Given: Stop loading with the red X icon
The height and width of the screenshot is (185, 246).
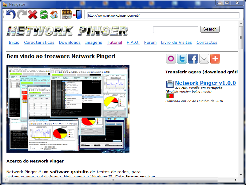Looking at the screenshot, I should tap(33, 14).
